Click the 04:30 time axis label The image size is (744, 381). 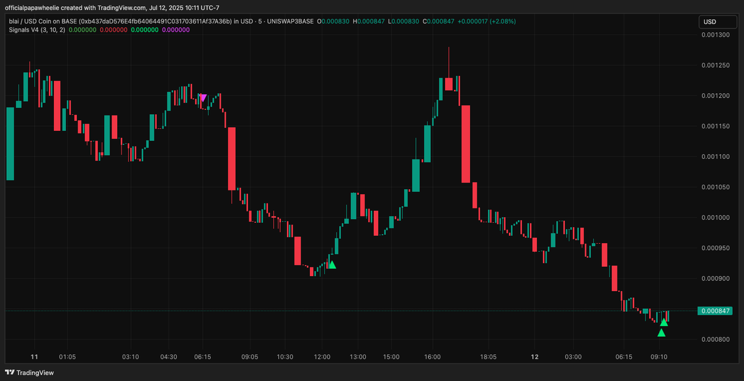click(169, 357)
